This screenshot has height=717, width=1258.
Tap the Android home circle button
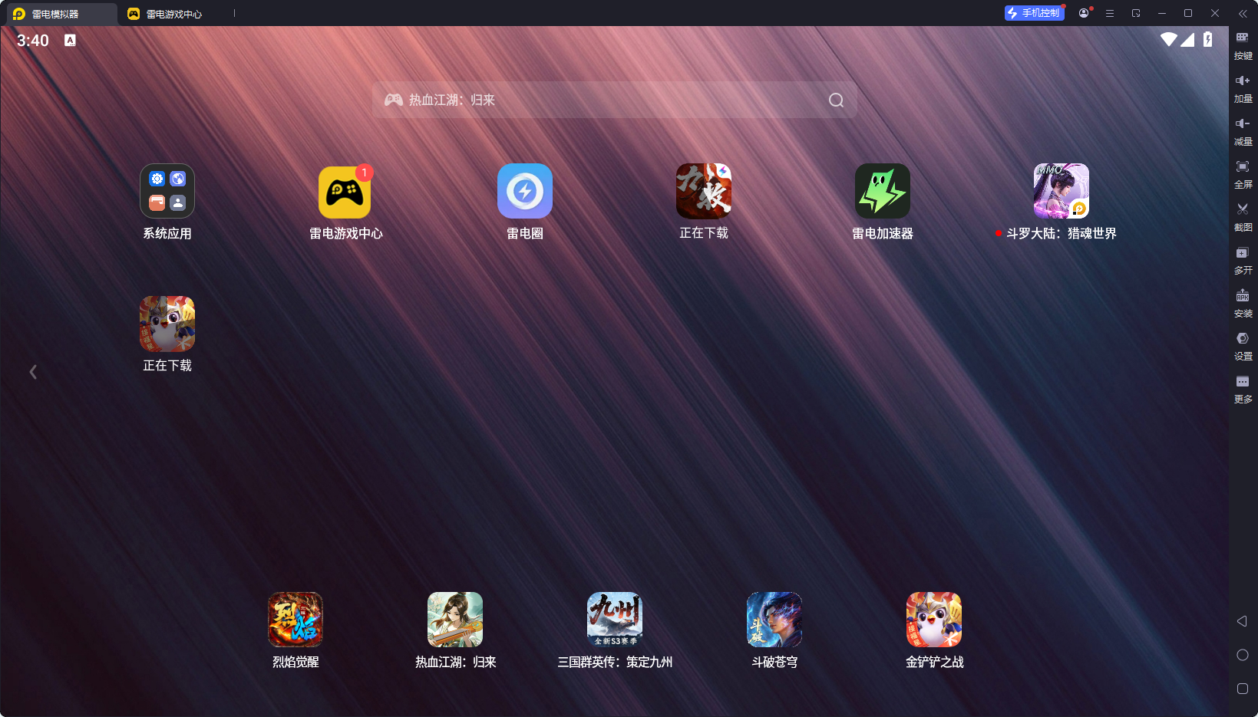tap(1243, 655)
